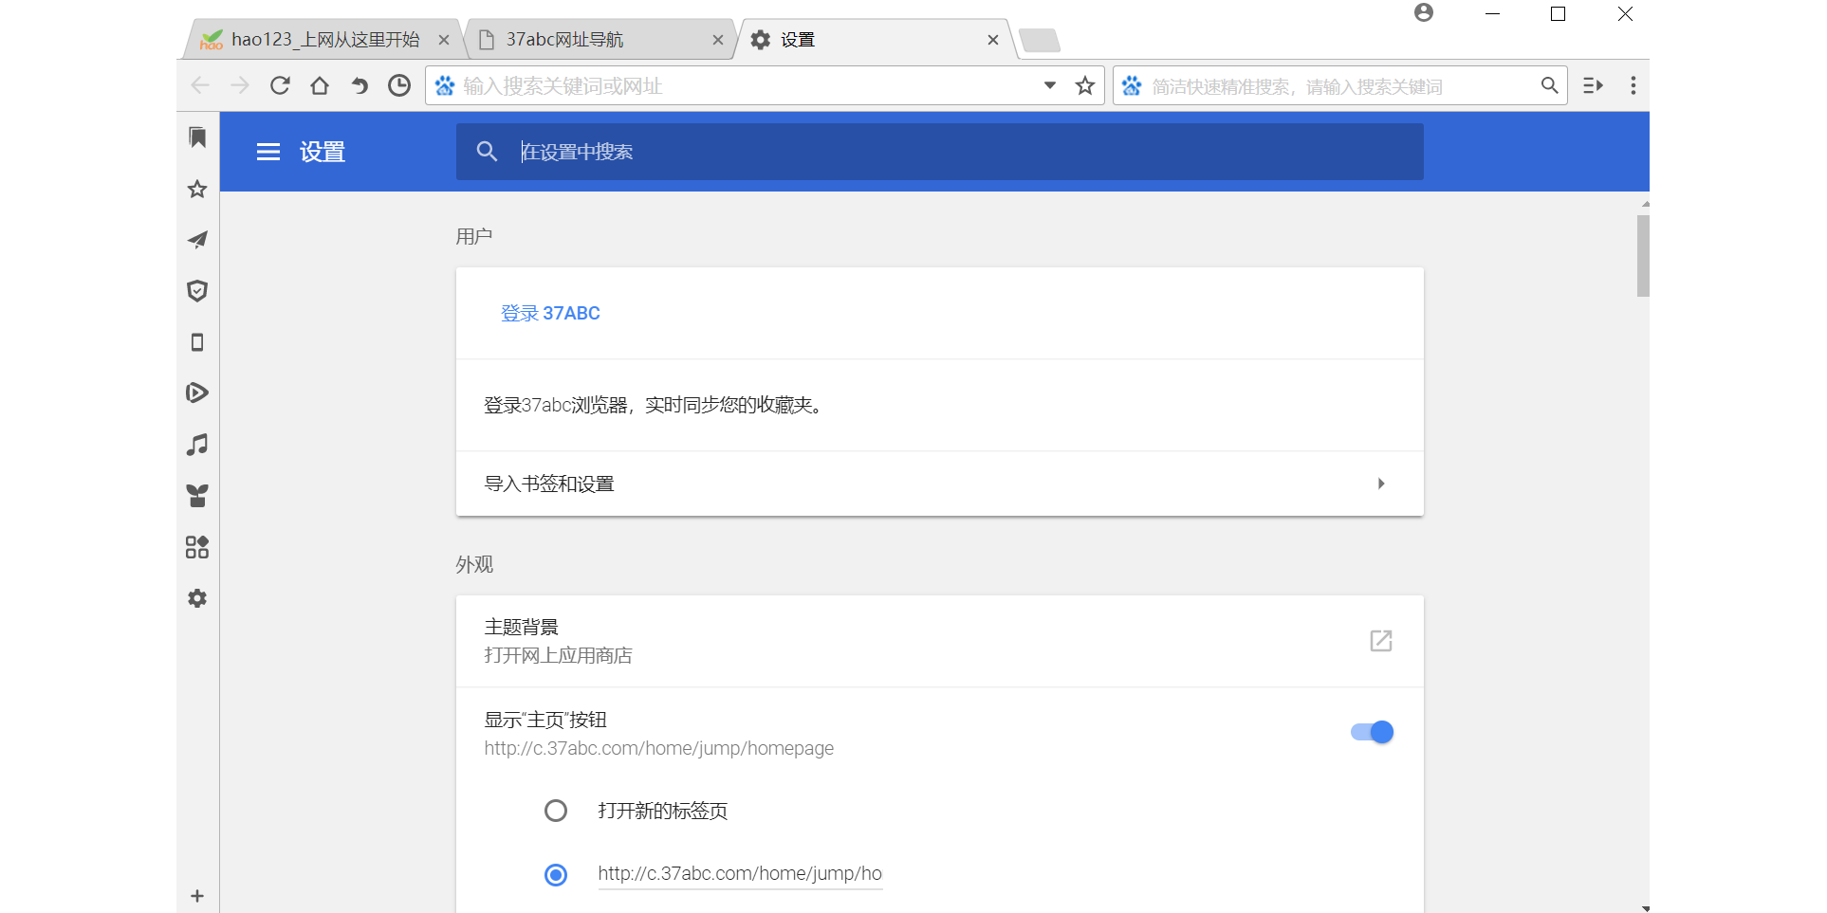Open the security shield sidebar icon
This screenshot has height=913, width=1827.
(x=197, y=291)
